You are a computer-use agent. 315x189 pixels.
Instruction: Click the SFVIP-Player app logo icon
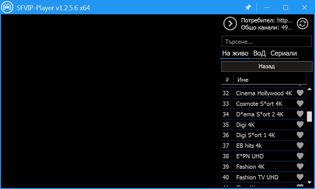click(7, 7)
